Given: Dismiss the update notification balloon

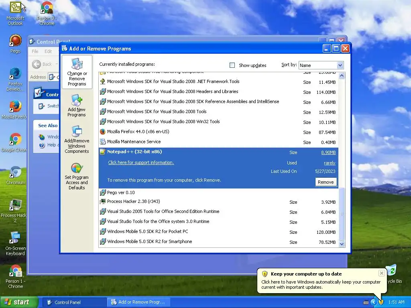Looking at the screenshot, I should pos(382,273).
